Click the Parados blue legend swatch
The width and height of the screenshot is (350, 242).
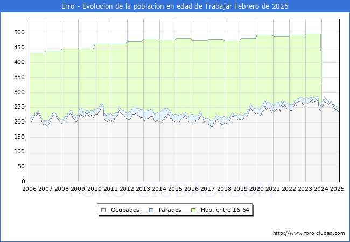[x=151, y=210]
